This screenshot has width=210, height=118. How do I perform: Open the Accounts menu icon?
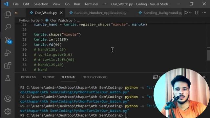point(8,99)
